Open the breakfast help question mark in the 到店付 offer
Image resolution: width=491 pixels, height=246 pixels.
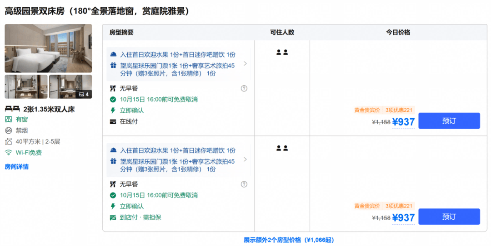point(244,184)
